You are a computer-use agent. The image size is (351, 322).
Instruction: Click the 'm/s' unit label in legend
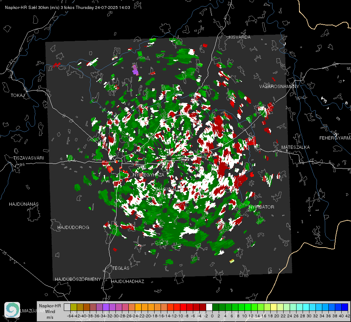click(x=50, y=317)
